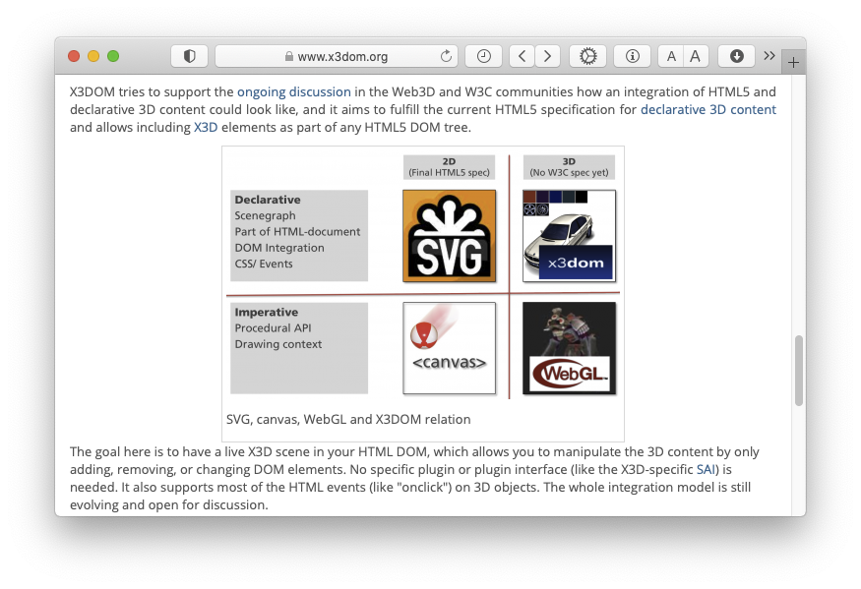Show downloads with the arrow icon
The height and width of the screenshot is (589, 861).
click(x=736, y=56)
